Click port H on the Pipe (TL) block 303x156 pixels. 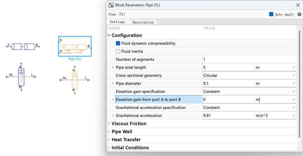coord(59,52)
